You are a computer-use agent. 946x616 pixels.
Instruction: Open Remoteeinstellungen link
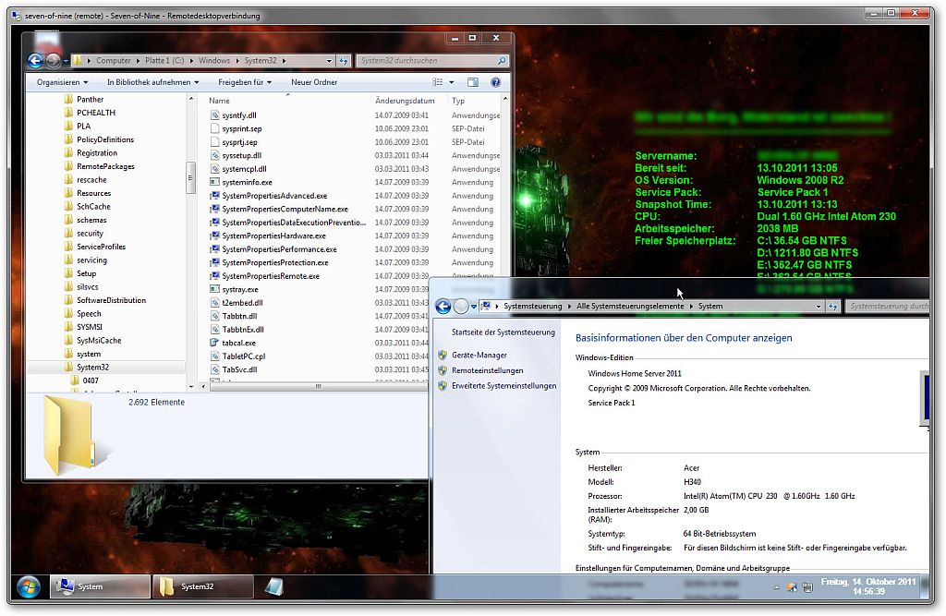pyautogui.click(x=488, y=370)
